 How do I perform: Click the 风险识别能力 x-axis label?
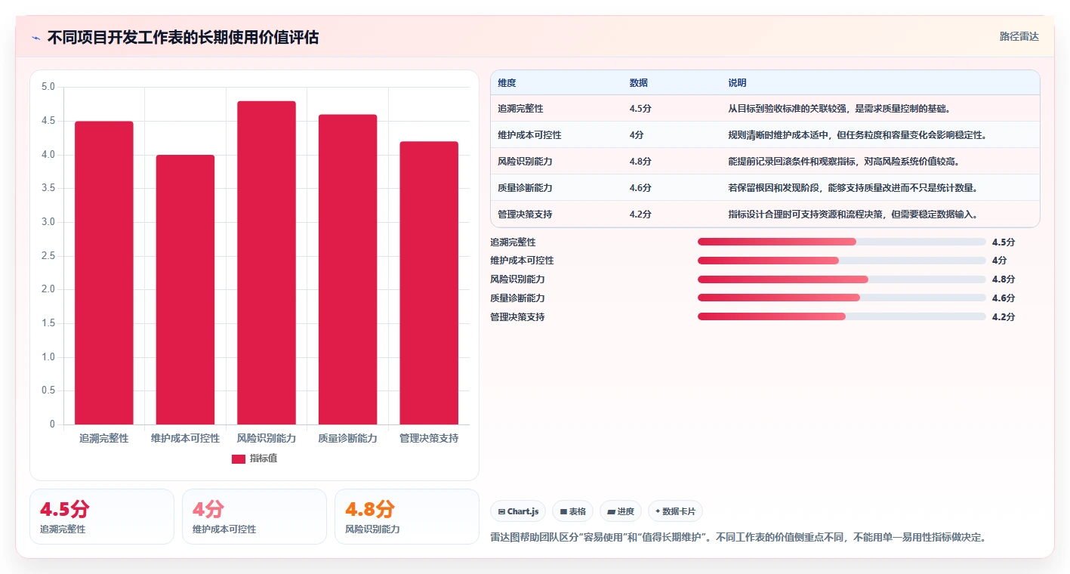[x=267, y=438]
